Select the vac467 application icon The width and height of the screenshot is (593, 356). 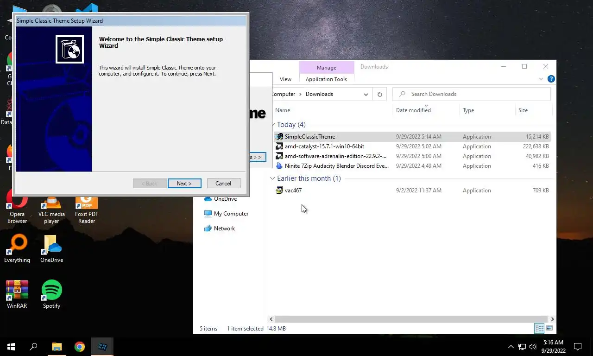coord(279,191)
